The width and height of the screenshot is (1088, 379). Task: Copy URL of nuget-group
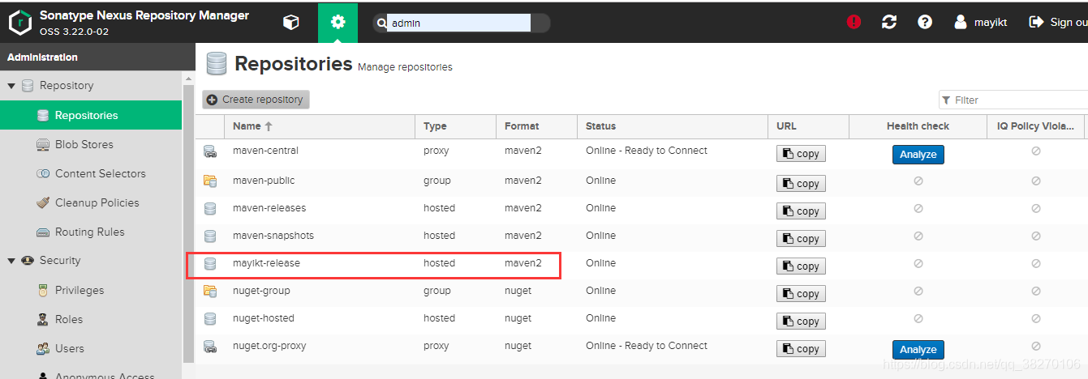pos(801,294)
